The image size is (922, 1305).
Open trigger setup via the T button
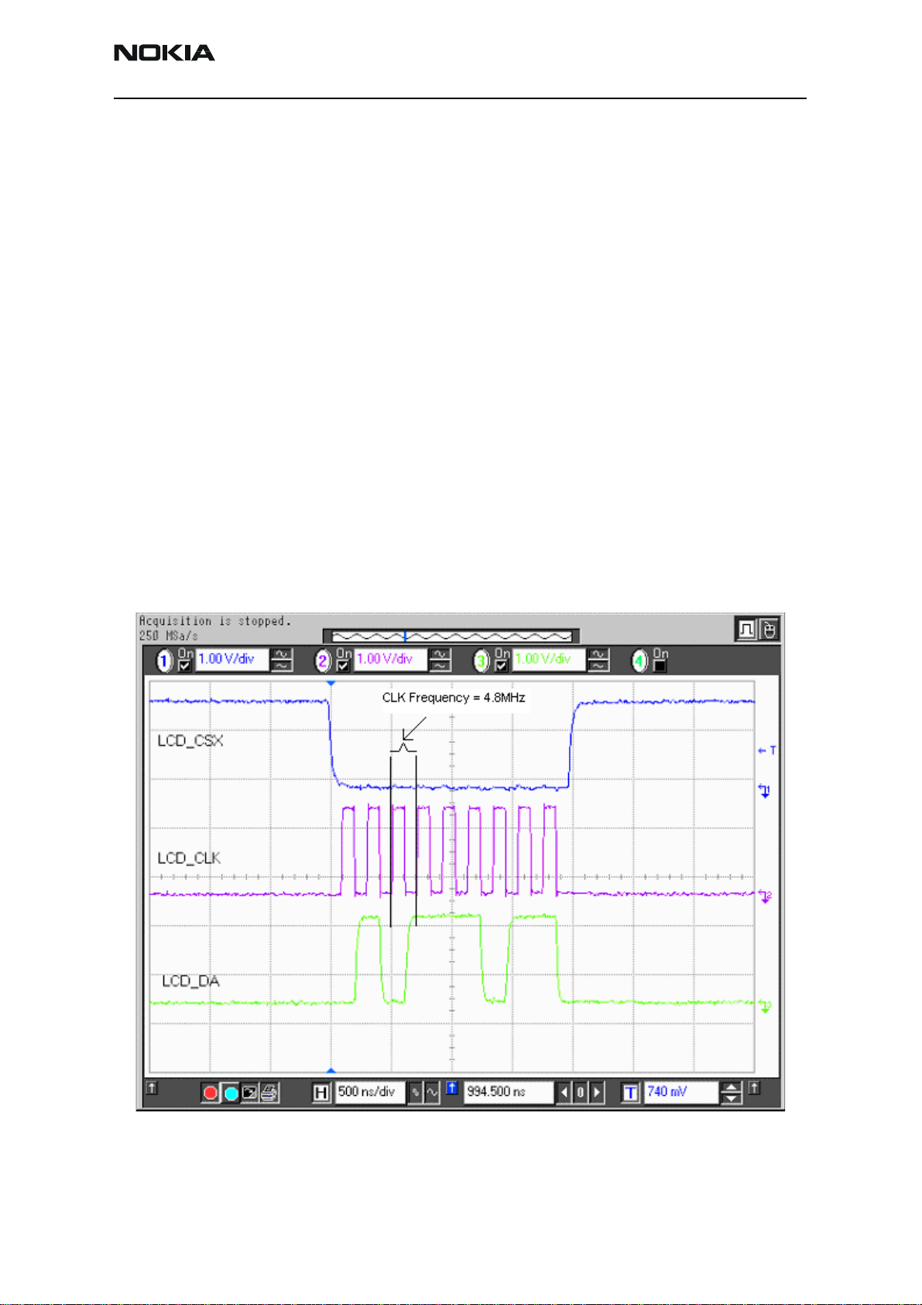(631, 1093)
